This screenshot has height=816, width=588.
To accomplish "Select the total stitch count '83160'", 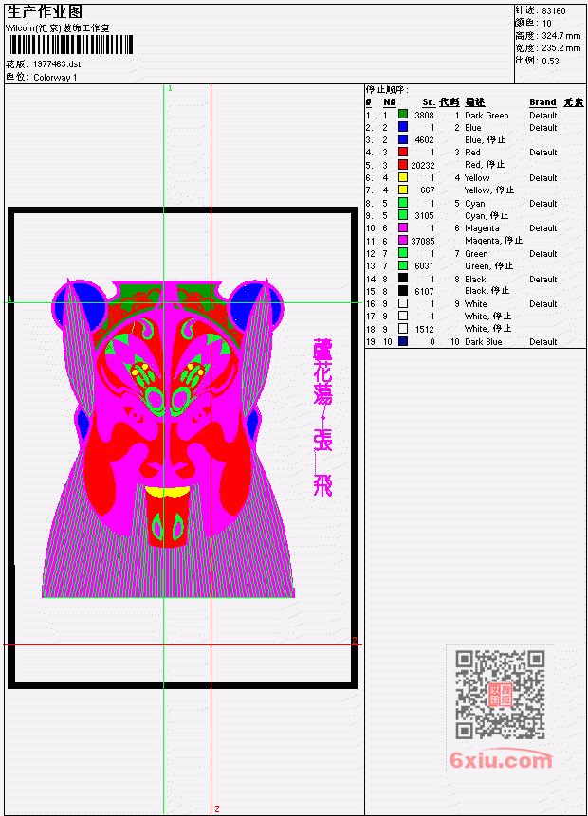I will pos(554,11).
